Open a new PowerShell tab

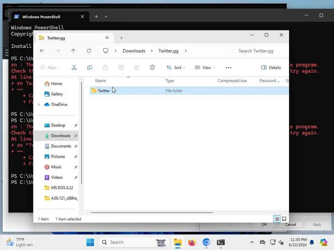click(x=96, y=17)
